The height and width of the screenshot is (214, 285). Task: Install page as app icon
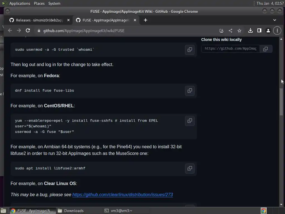point(221,31)
